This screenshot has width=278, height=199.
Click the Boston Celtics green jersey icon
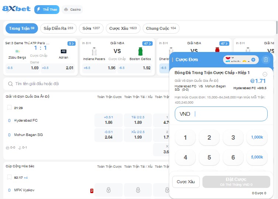(140, 51)
